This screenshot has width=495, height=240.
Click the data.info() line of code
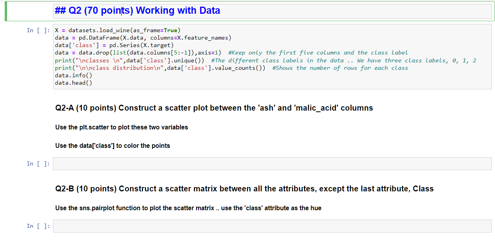[x=73, y=75]
